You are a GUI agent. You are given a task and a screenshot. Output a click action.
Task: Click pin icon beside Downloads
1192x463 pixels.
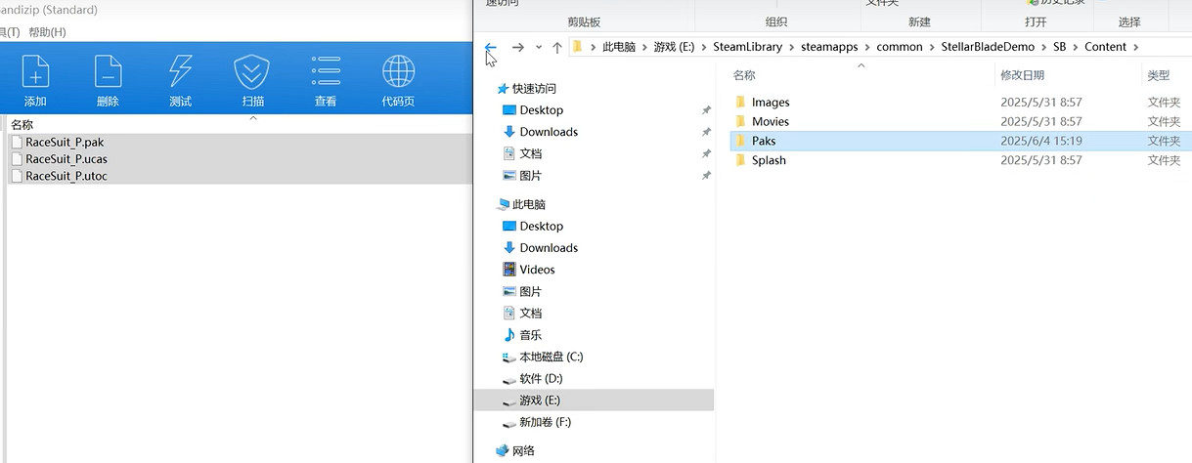coord(706,132)
